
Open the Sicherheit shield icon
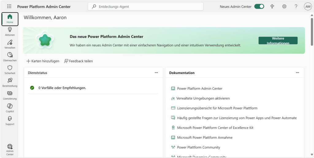tap(10, 70)
